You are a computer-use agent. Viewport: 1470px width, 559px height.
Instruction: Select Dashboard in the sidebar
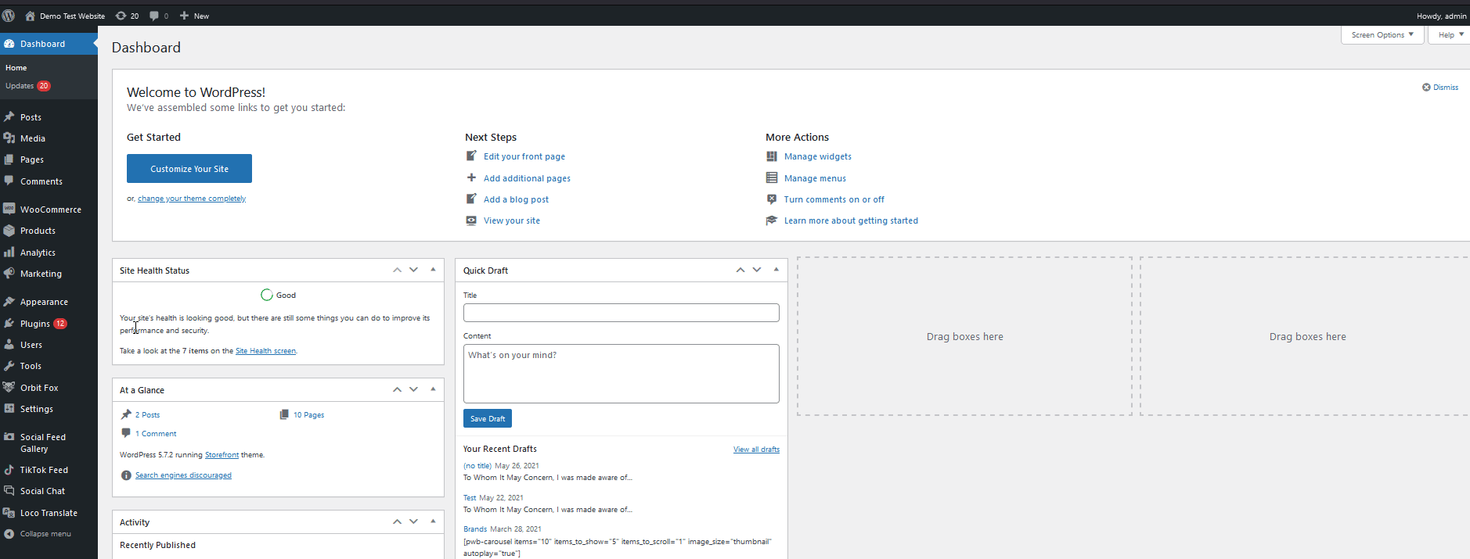[49, 44]
